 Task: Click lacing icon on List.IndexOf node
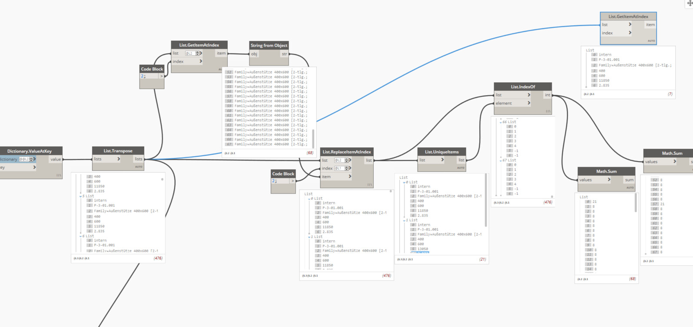(x=548, y=111)
